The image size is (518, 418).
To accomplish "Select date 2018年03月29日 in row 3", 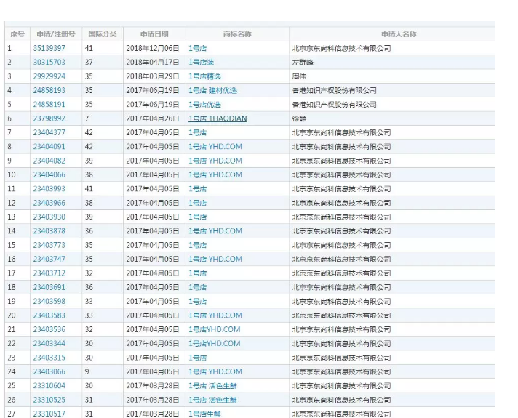I will (x=153, y=76).
